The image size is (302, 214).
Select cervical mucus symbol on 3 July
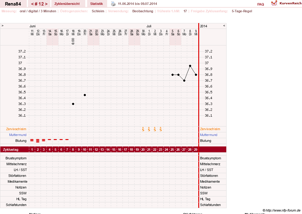pos(161,129)
